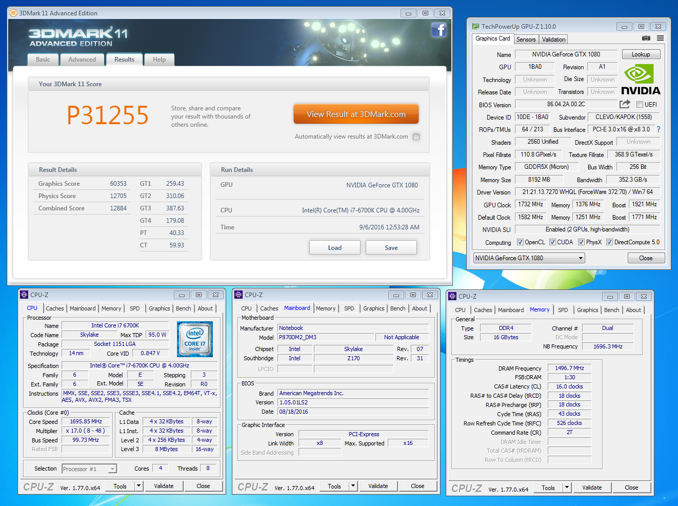Toggle the DirectCompute 5.0 checkbox

point(609,242)
